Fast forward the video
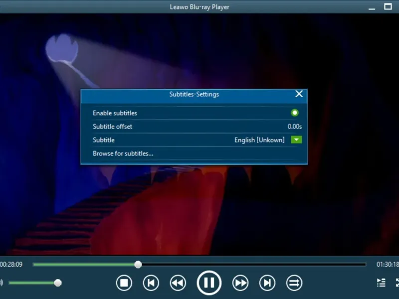 [x=240, y=283]
